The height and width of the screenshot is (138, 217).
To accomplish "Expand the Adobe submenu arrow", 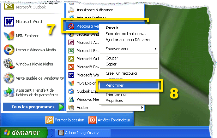I will click(142, 108).
